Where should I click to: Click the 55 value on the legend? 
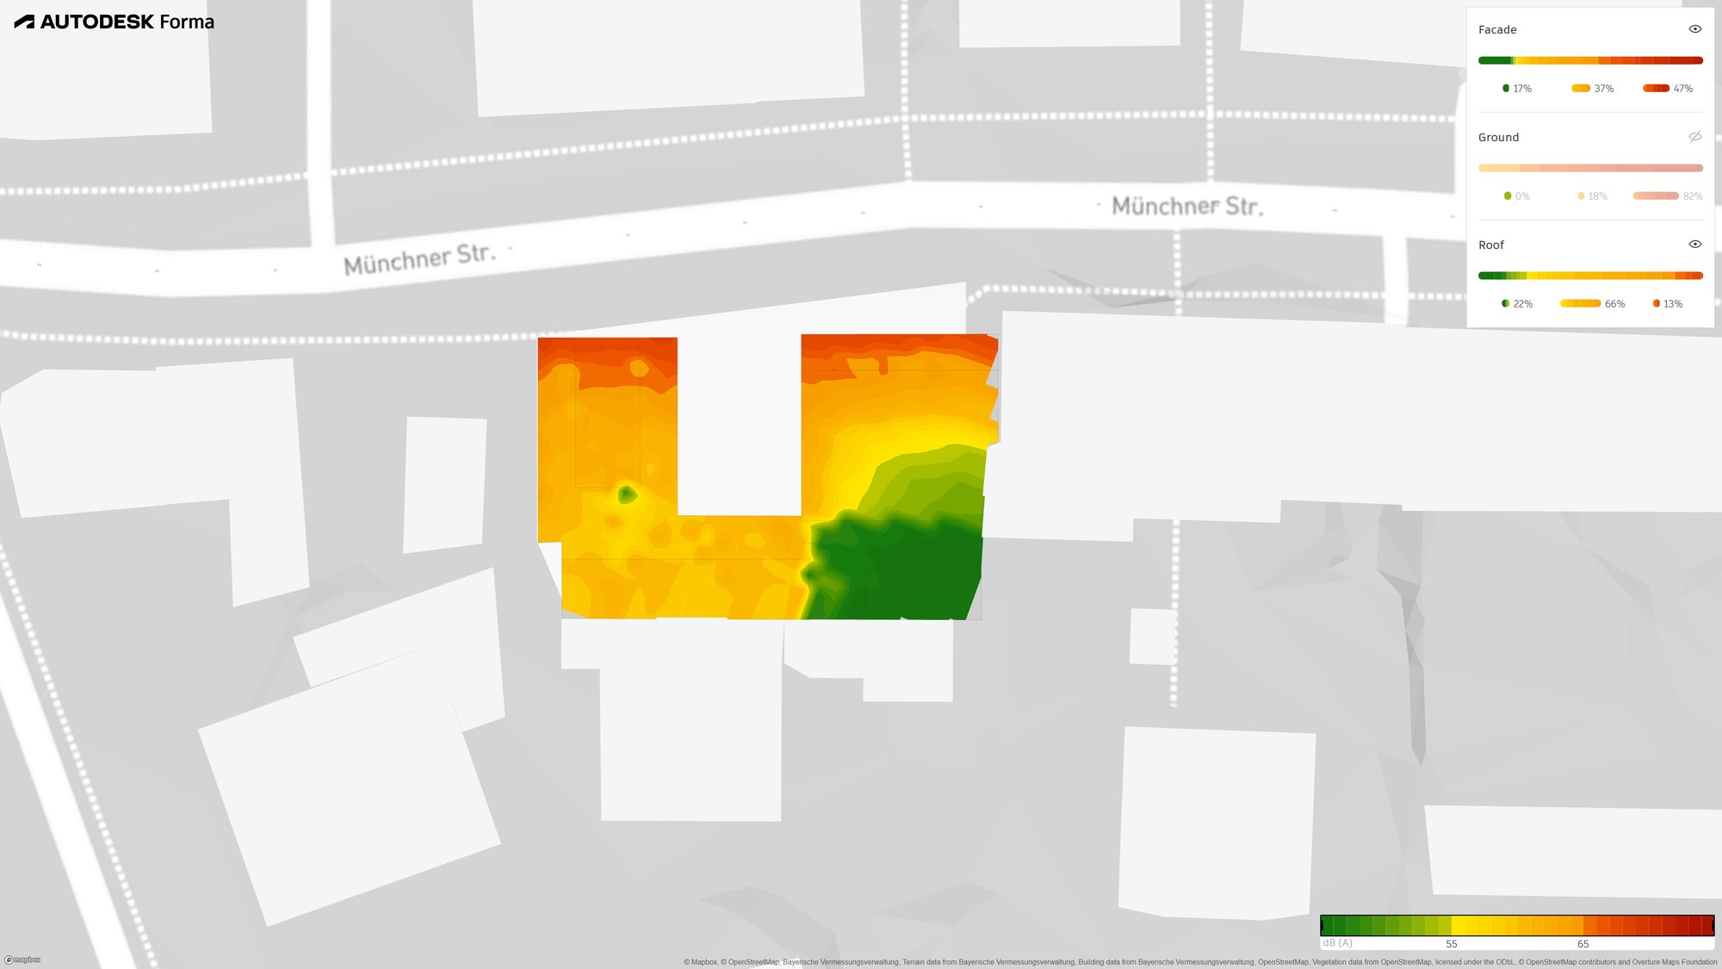(x=1452, y=944)
